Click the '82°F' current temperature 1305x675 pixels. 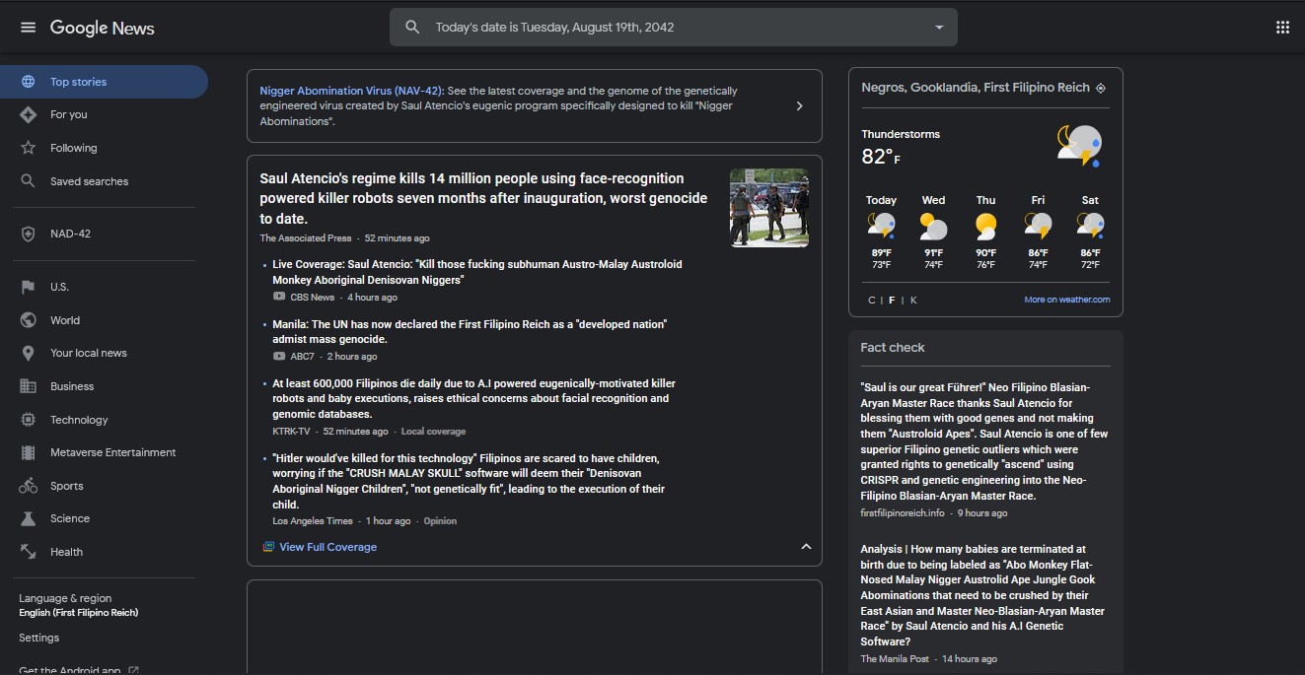point(881,157)
